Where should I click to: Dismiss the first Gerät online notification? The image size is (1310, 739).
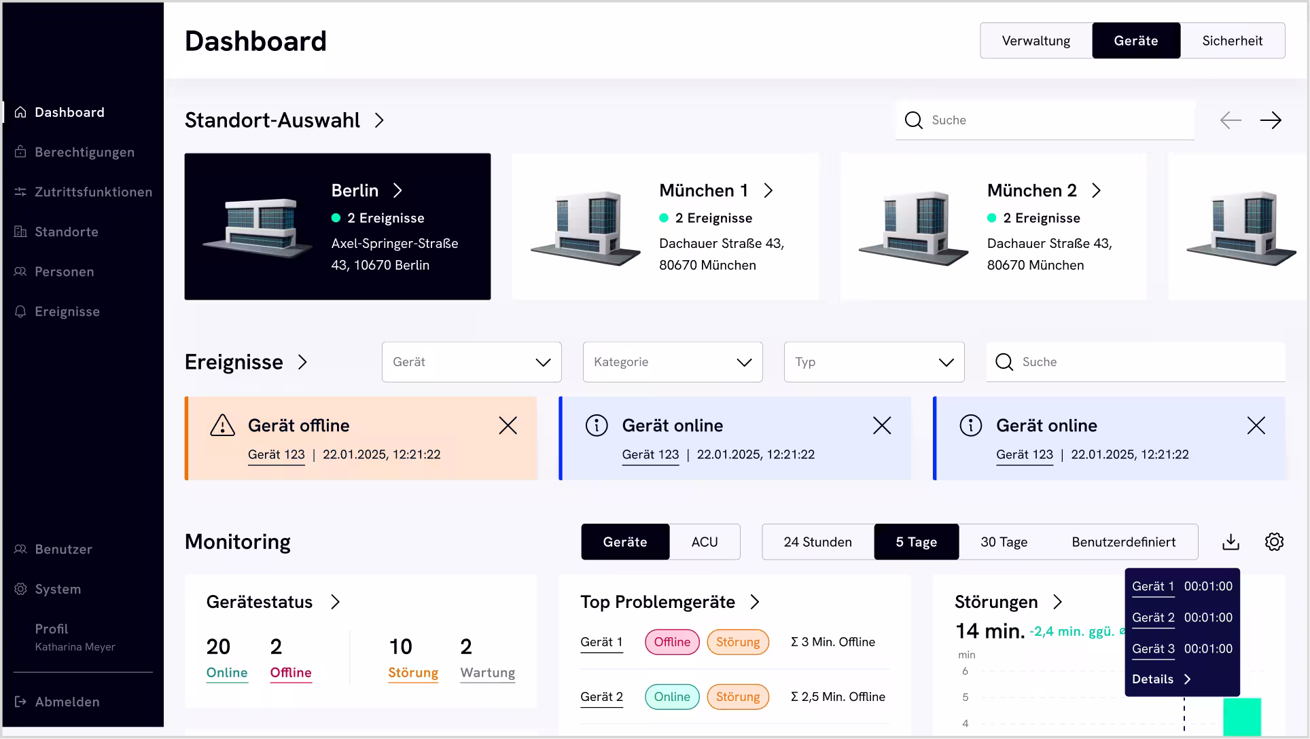882,425
